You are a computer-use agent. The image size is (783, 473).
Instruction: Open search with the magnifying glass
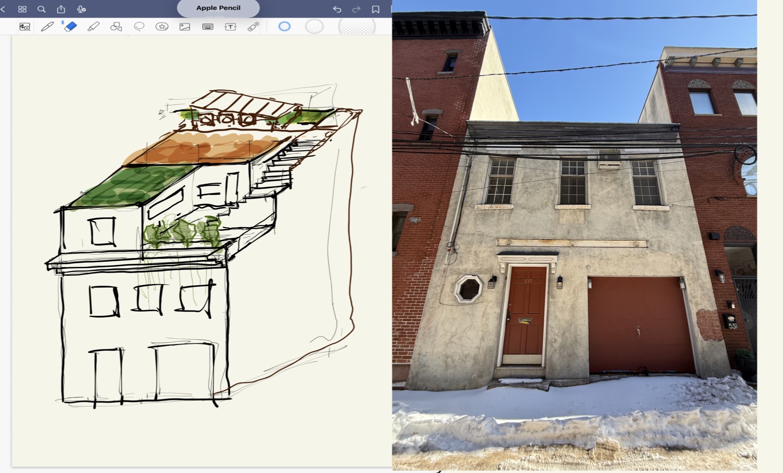(41, 9)
